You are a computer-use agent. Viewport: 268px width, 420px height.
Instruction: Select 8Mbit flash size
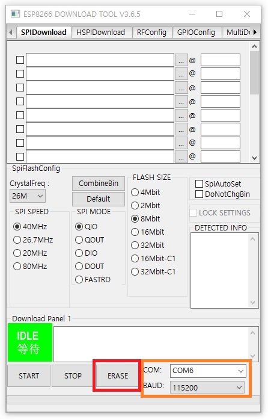pyautogui.click(x=145, y=219)
